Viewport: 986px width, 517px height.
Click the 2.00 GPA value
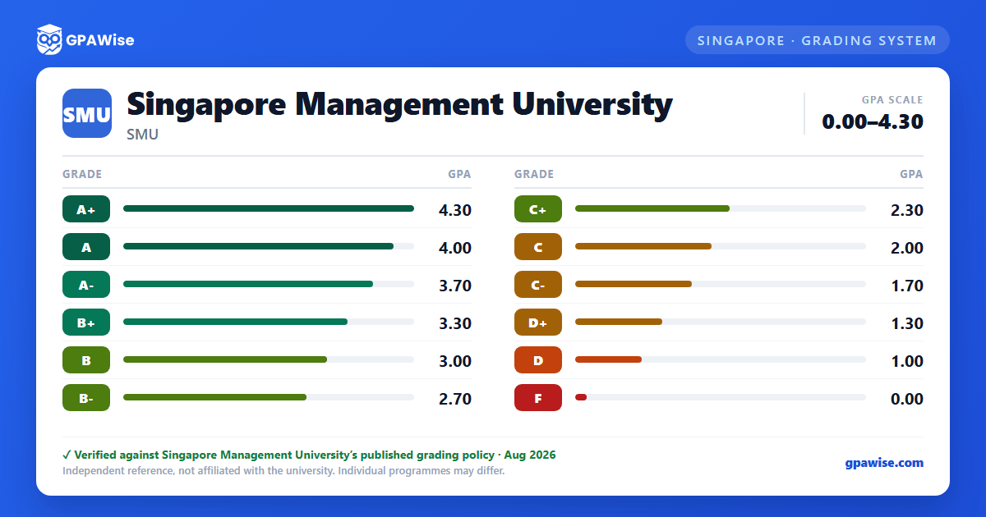click(x=907, y=248)
